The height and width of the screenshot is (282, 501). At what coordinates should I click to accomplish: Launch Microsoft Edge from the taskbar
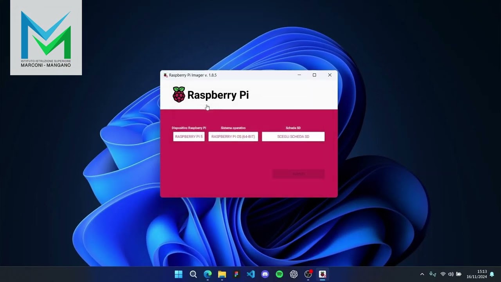[x=207, y=274]
